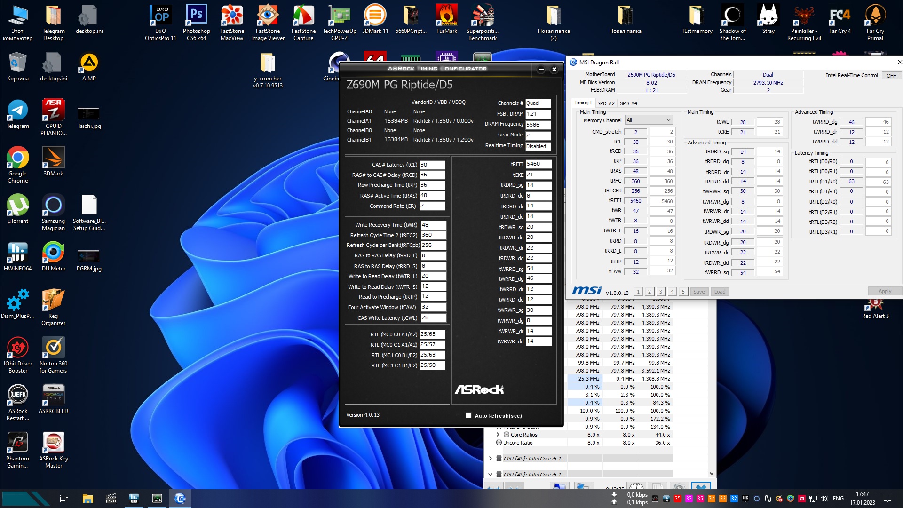903x508 pixels.
Task: Open CPUID PHANTOM desktop shortcut
Action: pyautogui.click(x=53, y=117)
